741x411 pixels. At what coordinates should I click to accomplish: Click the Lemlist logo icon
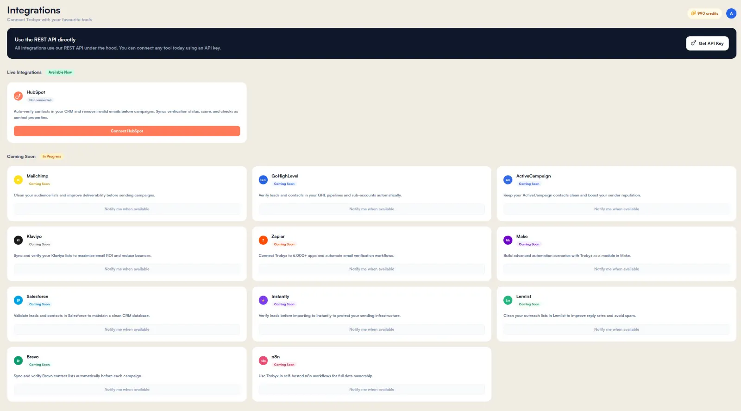tap(508, 300)
